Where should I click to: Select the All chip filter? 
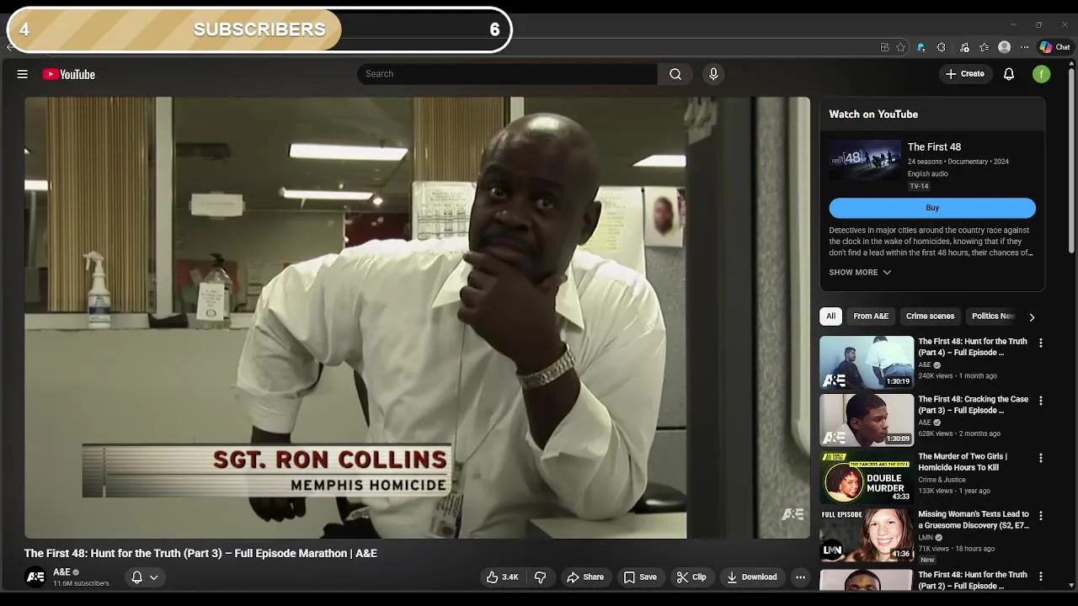(x=830, y=316)
